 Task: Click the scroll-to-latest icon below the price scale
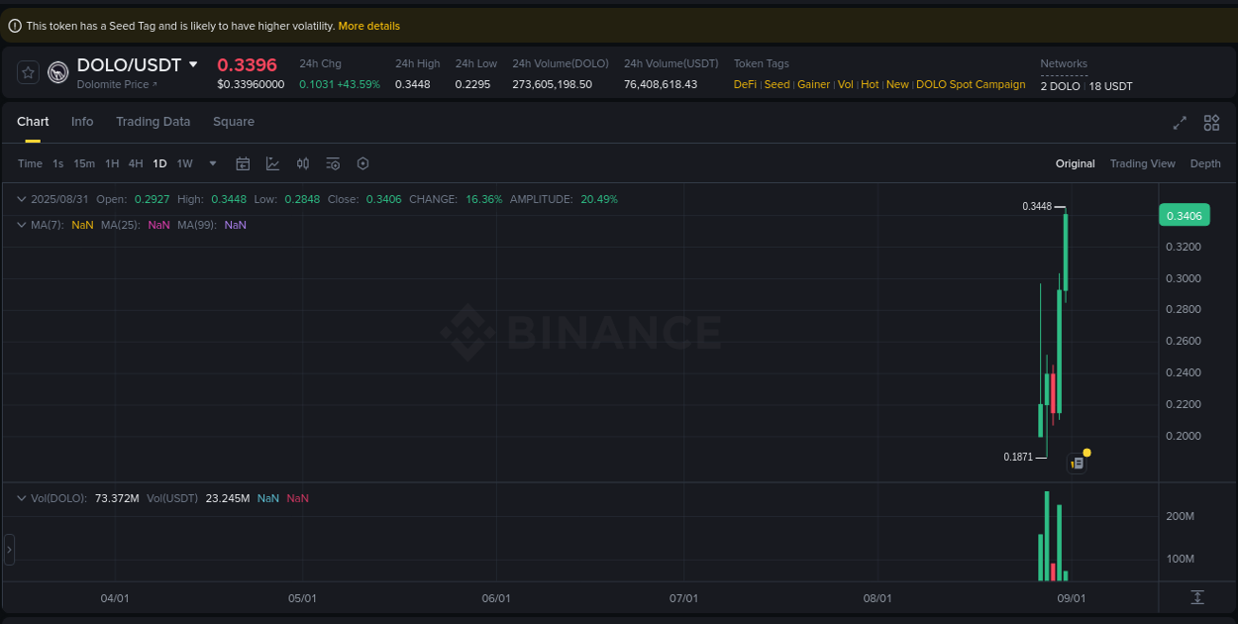point(1196,598)
